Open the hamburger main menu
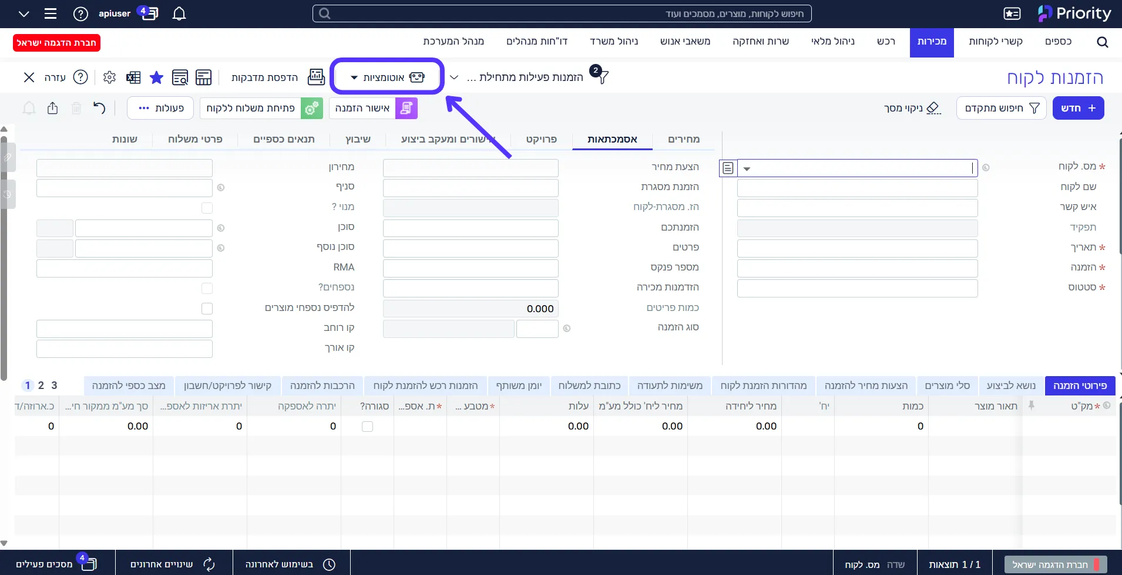1122x575 pixels. pos(51,13)
